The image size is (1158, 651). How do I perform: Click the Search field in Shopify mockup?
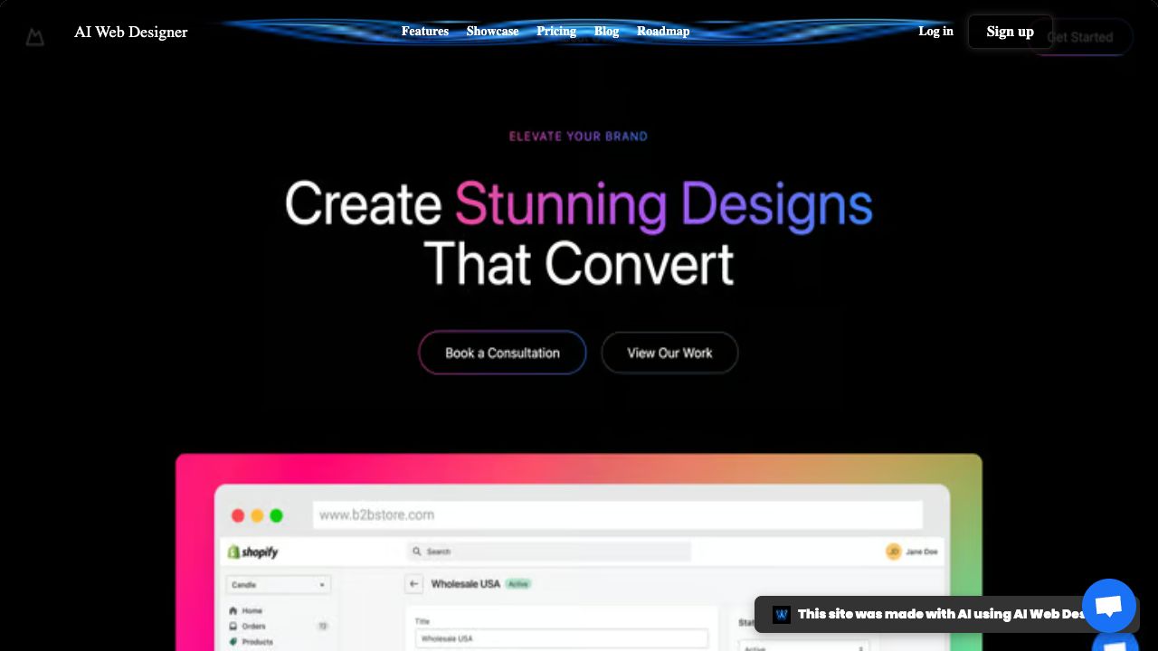click(x=549, y=552)
